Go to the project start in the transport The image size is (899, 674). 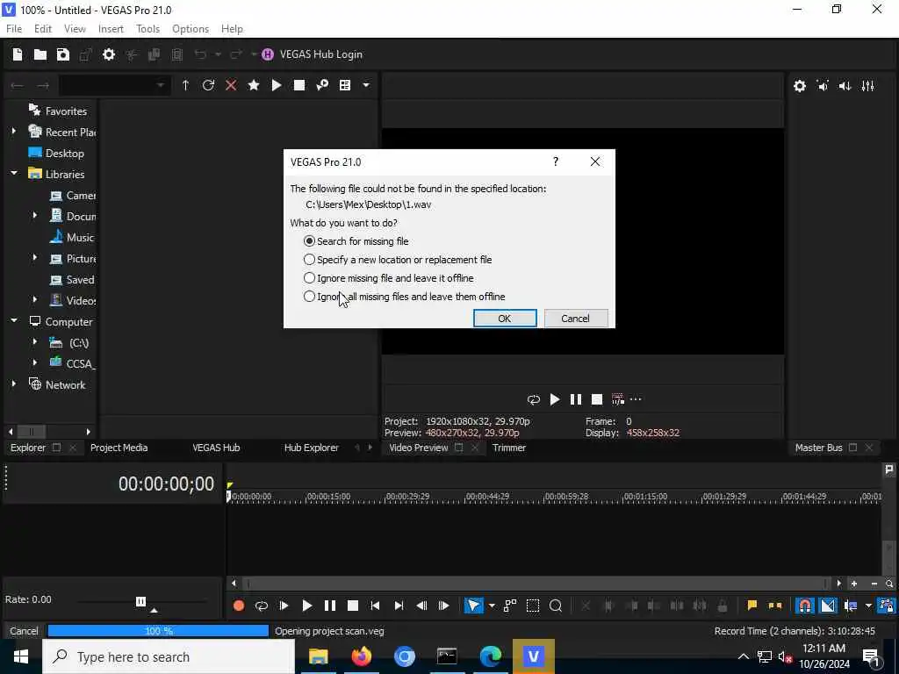tap(375, 606)
